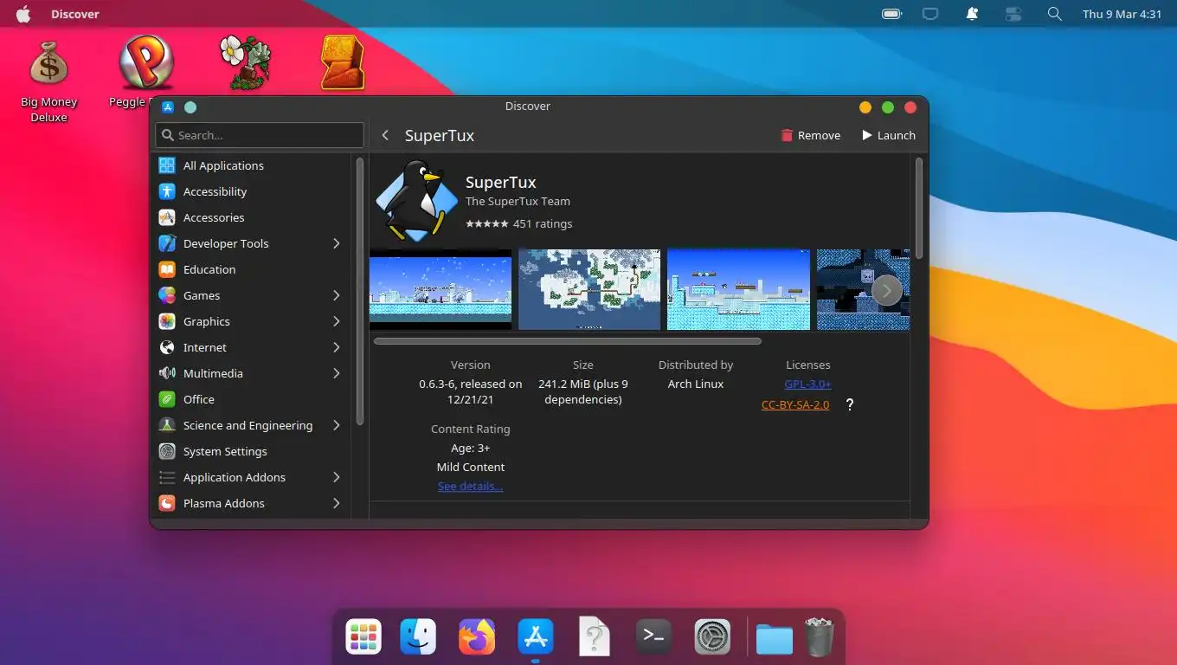Show next screenshots with the round arrow

pos(886,290)
